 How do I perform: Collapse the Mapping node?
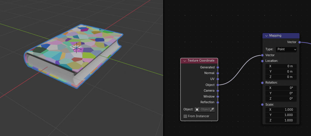(266, 36)
